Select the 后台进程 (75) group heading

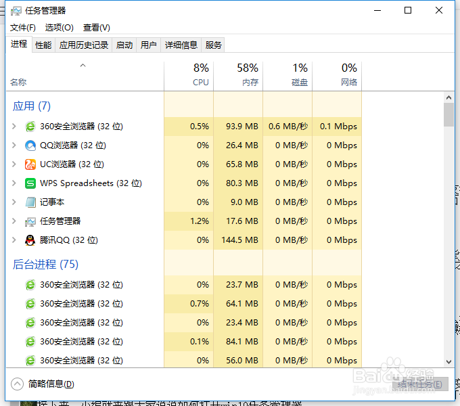point(45,265)
